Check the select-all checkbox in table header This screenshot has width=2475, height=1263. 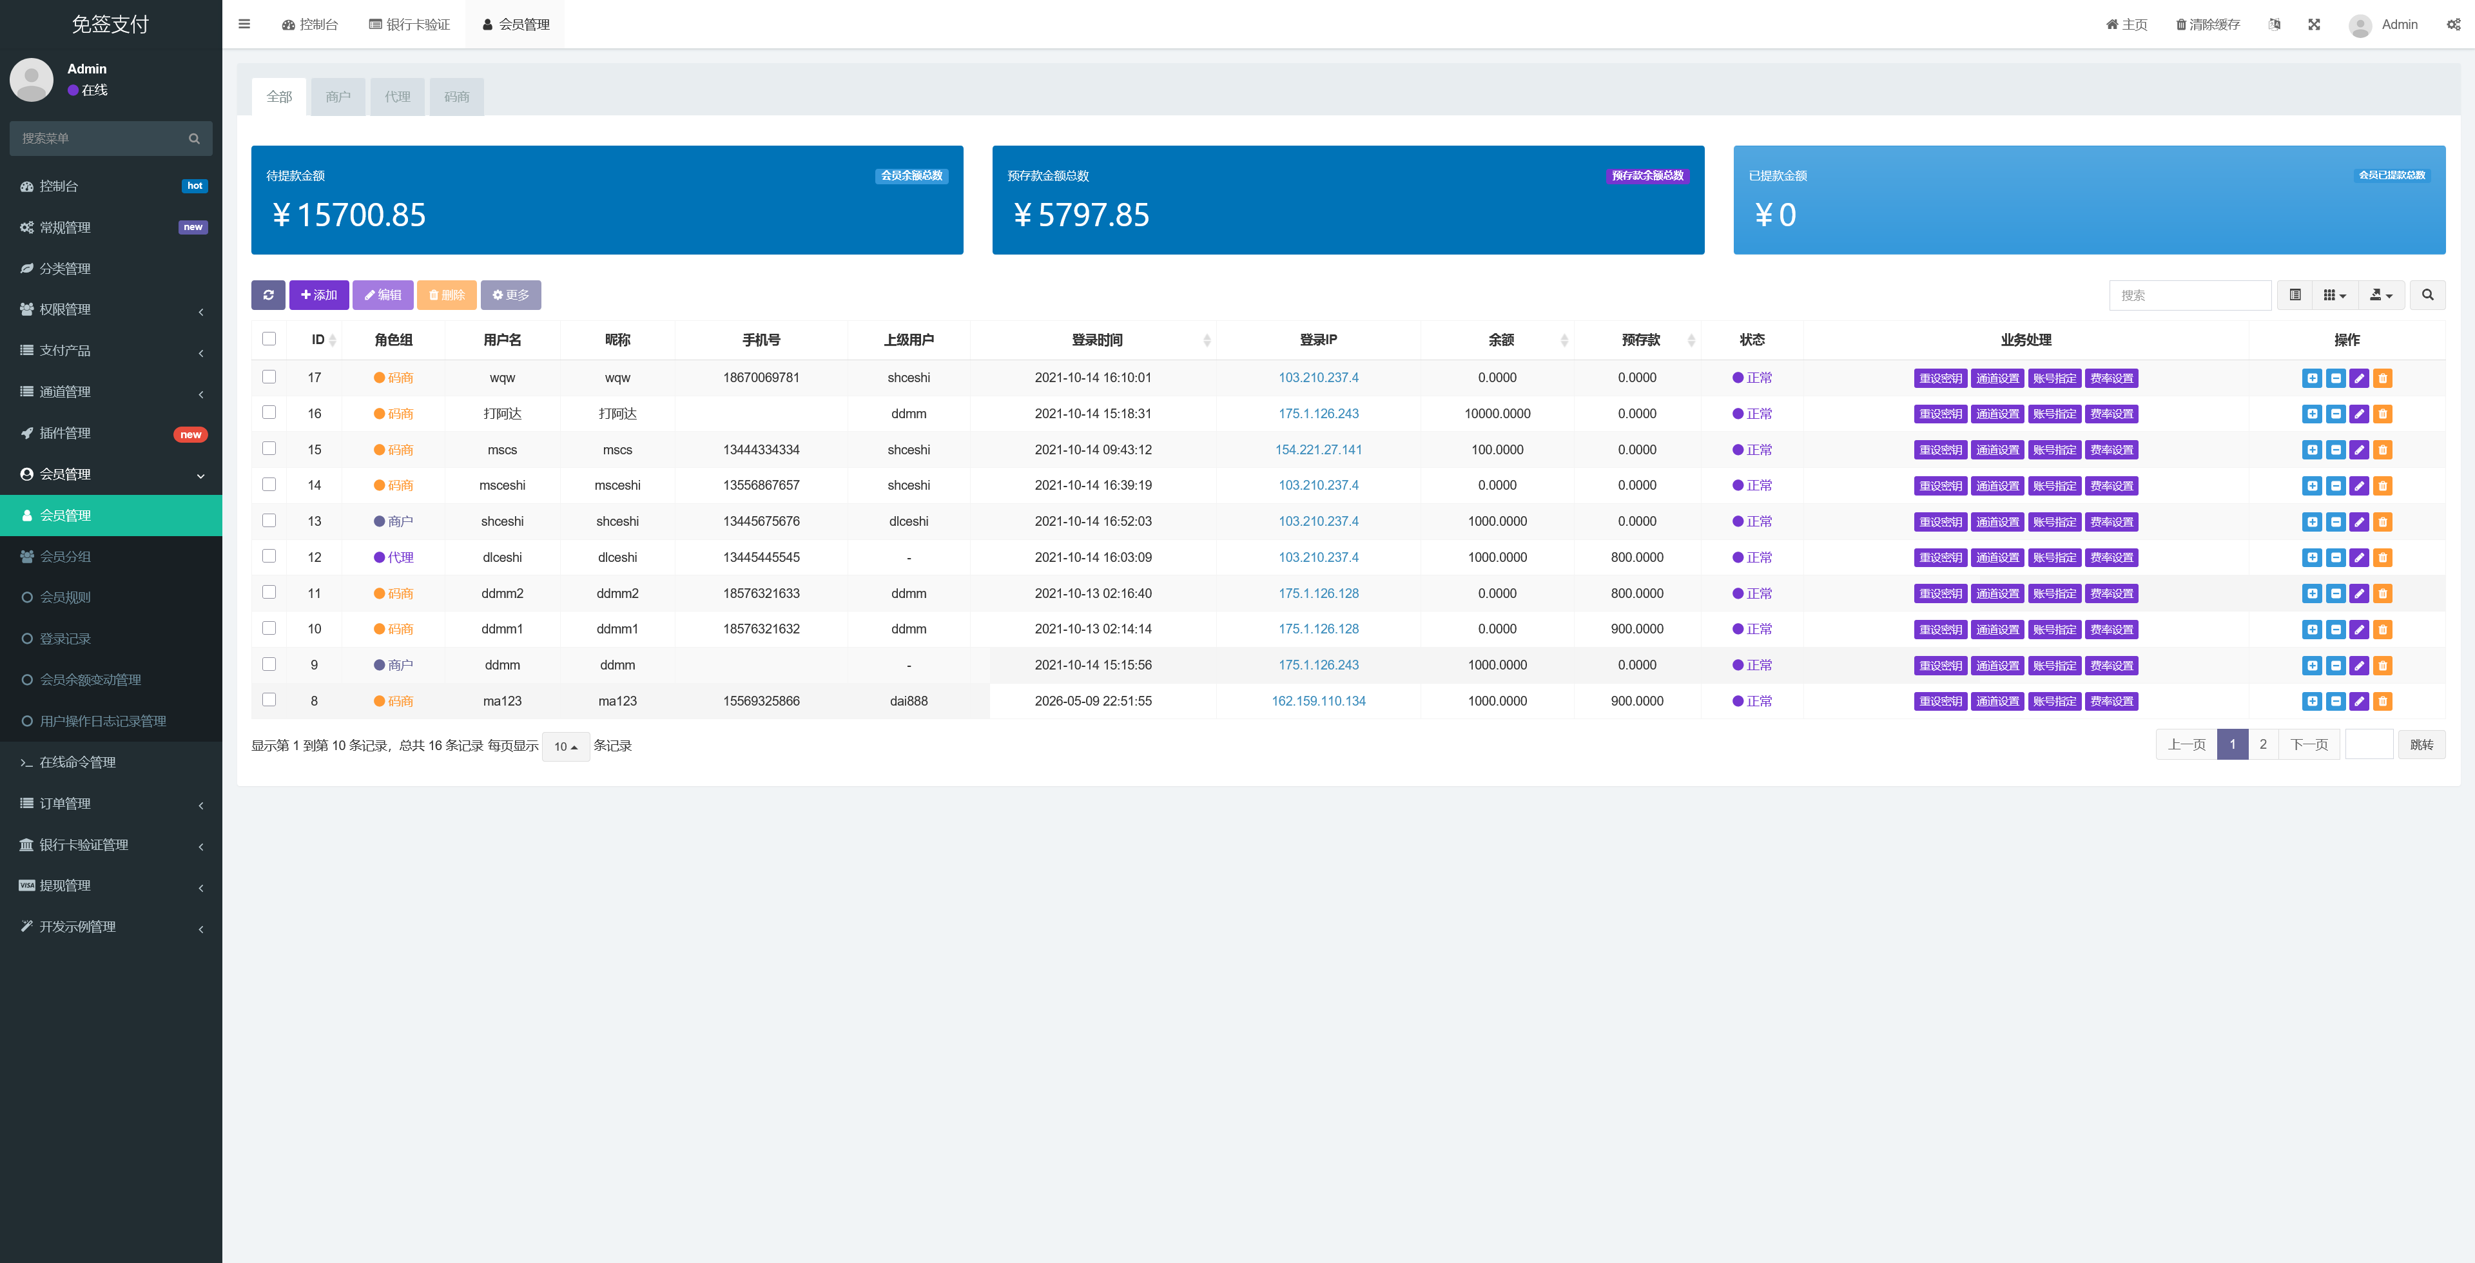click(269, 338)
